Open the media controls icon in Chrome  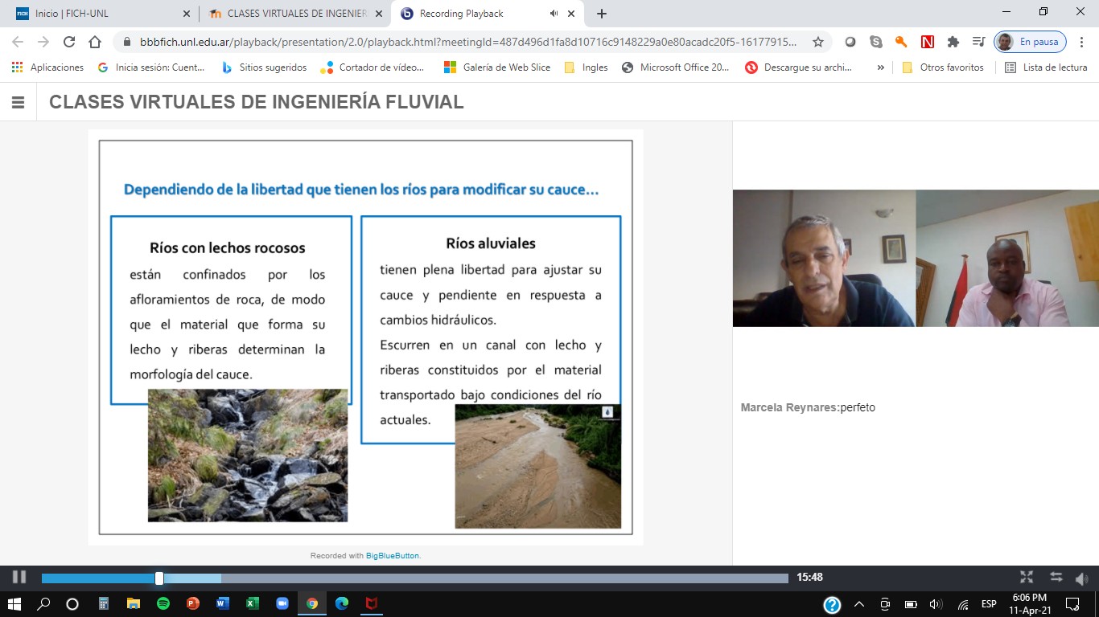coord(978,42)
